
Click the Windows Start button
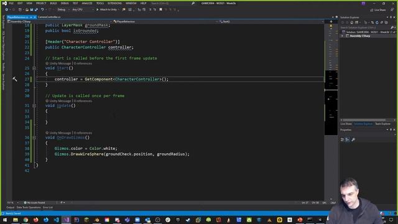pyautogui.click(x=5, y=220)
